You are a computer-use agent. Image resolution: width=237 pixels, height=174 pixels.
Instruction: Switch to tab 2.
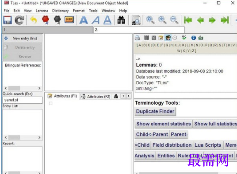tap(139, 30)
